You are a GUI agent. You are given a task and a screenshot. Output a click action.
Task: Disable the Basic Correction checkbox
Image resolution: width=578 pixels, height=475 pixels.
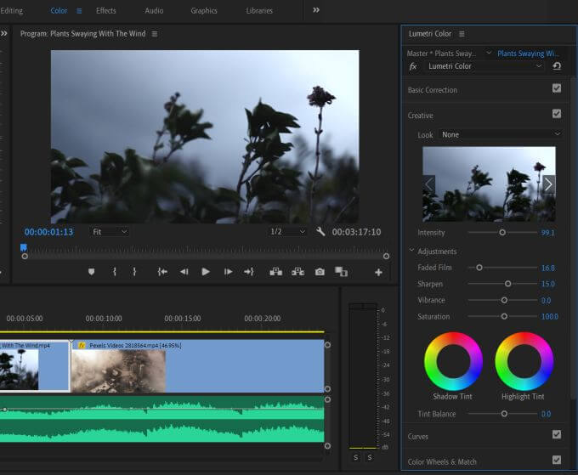pyautogui.click(x=557, y=88)
